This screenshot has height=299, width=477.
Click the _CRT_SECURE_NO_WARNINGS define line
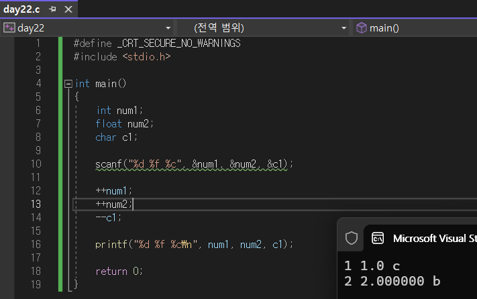(157, 44)
